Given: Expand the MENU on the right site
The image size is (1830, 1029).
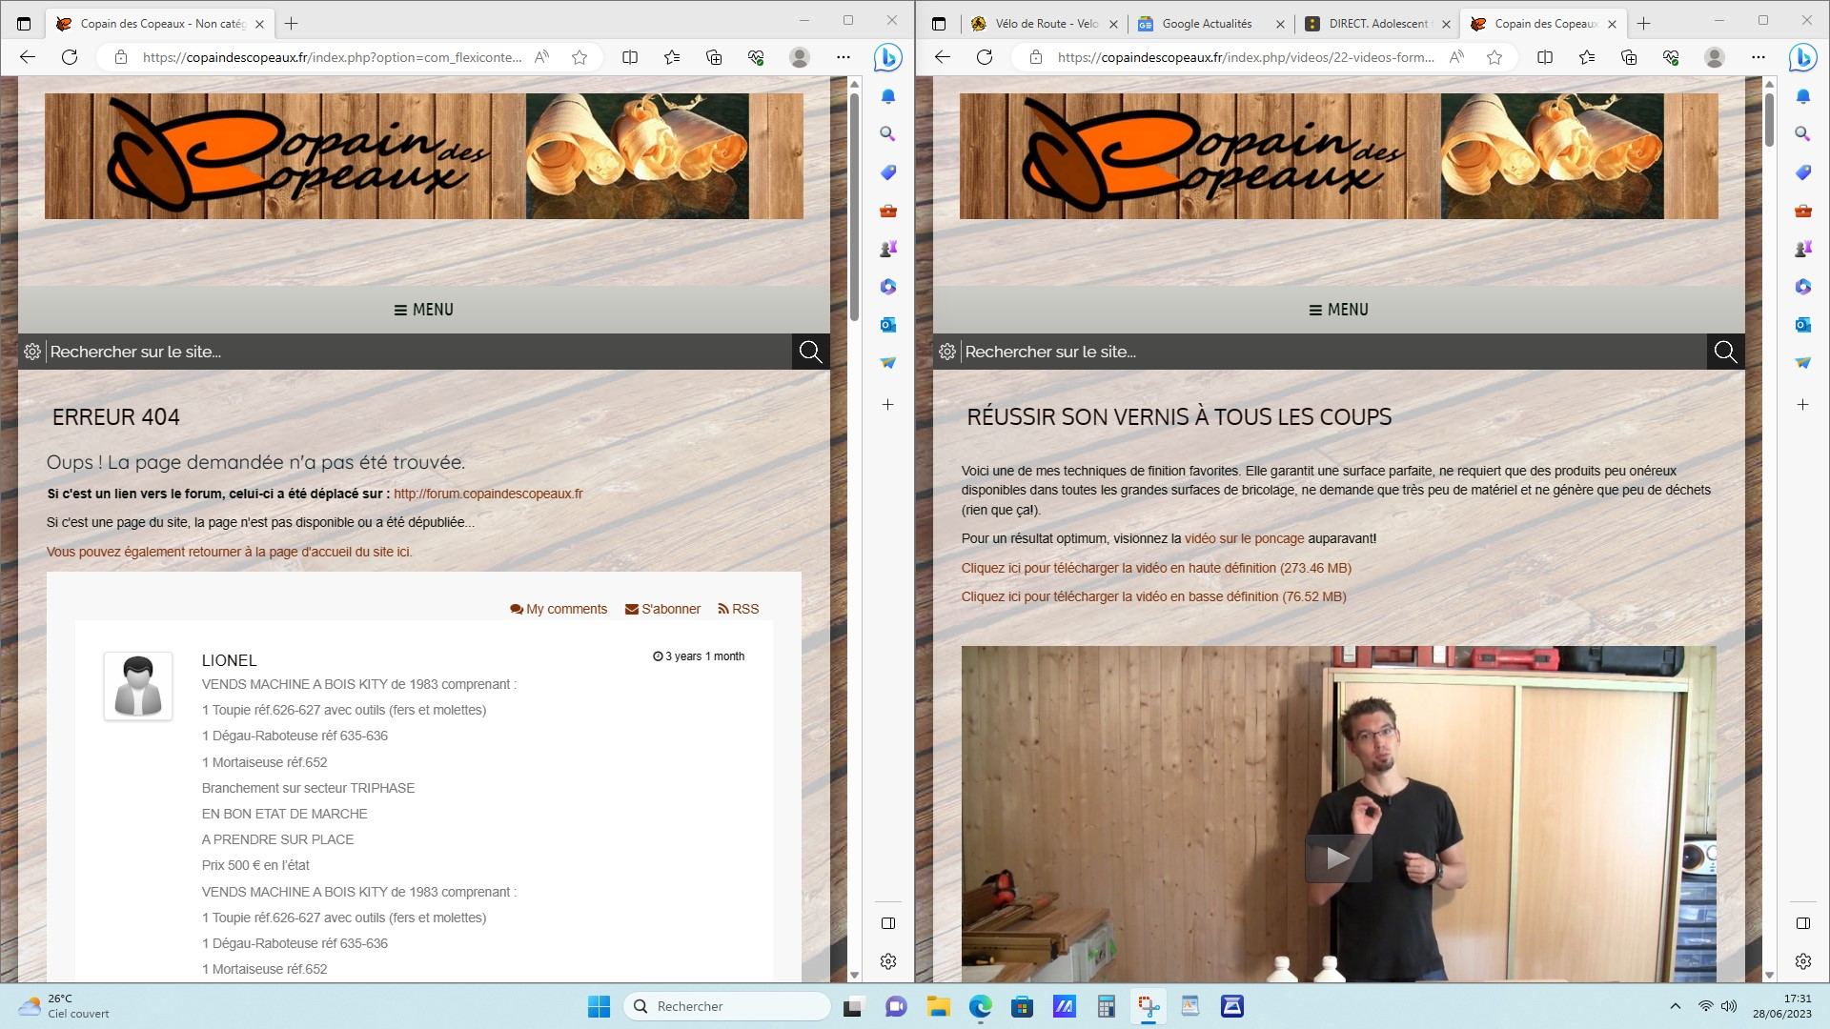Looking at the screenshot, I should coord(1339,310).
